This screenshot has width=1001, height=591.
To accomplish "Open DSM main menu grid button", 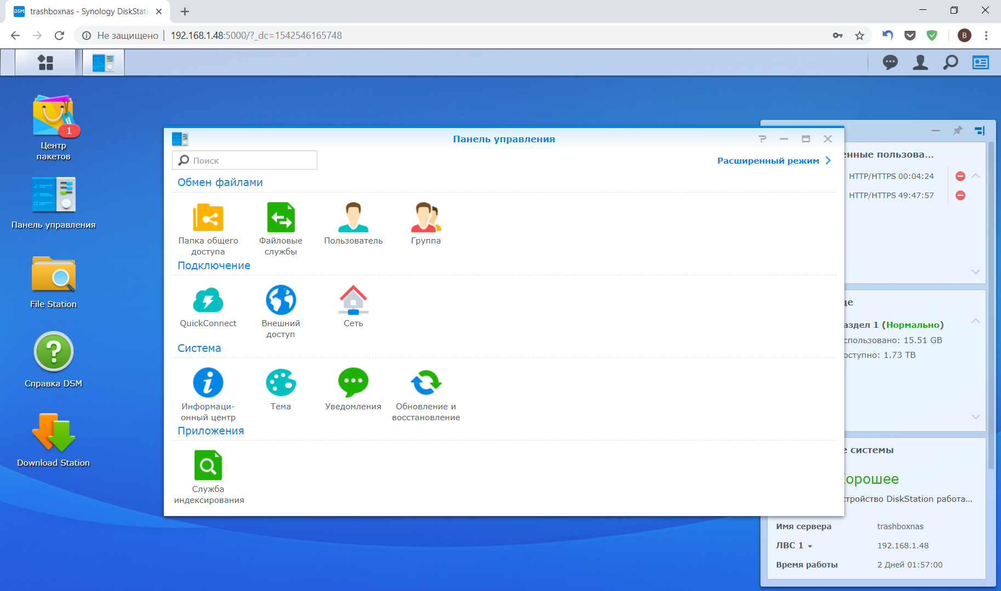I will (x=45, y=62).
